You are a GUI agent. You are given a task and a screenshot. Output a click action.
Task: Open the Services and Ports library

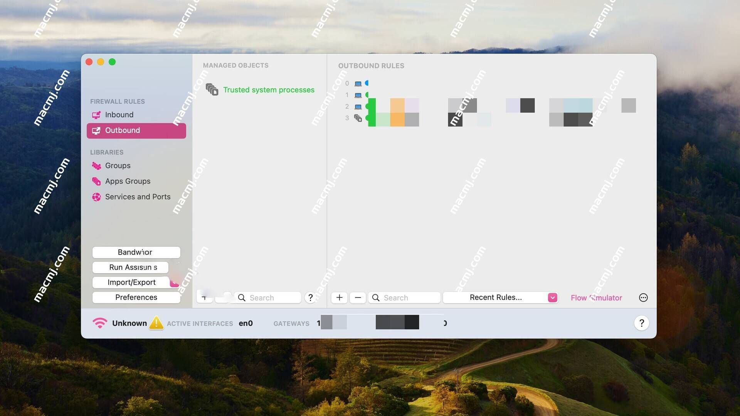point(138,197)
